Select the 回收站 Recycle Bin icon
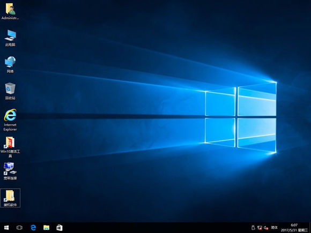This screenshot has width=311, height=233. pos(10,91)
